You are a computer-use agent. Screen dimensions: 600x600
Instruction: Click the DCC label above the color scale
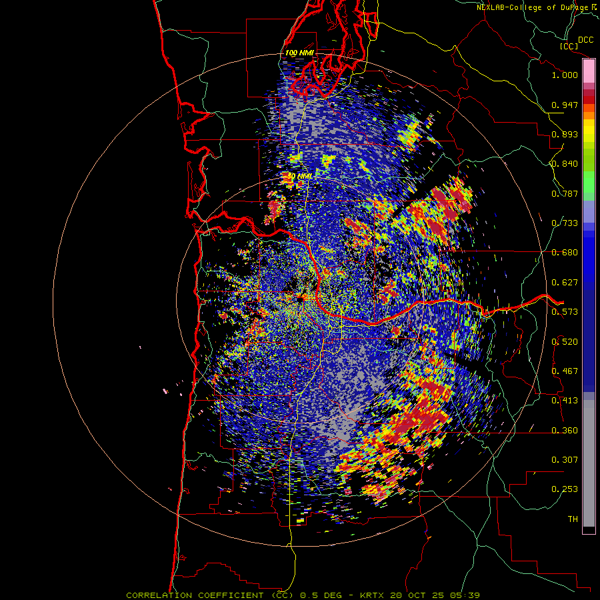click(585, 40)
